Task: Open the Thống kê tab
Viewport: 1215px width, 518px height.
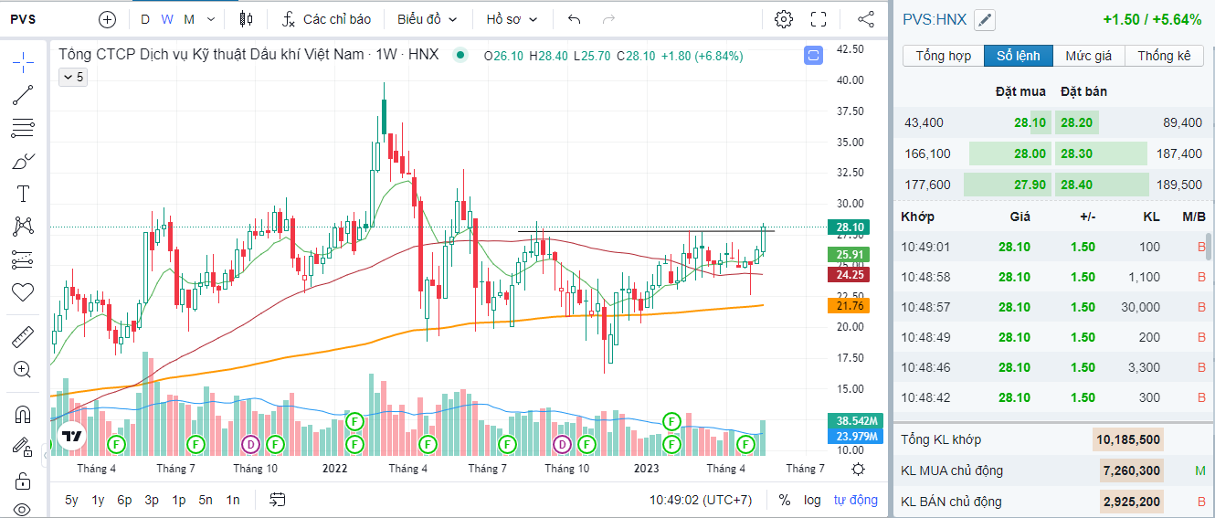Action: 1164,56
